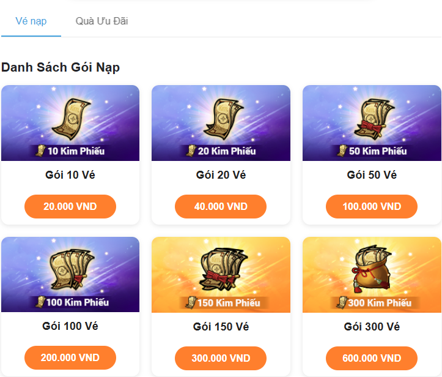Purchase the 100.000 VND package
Image resolution: width=442 pixels, height=377 pixels.
tap(372, 206)
